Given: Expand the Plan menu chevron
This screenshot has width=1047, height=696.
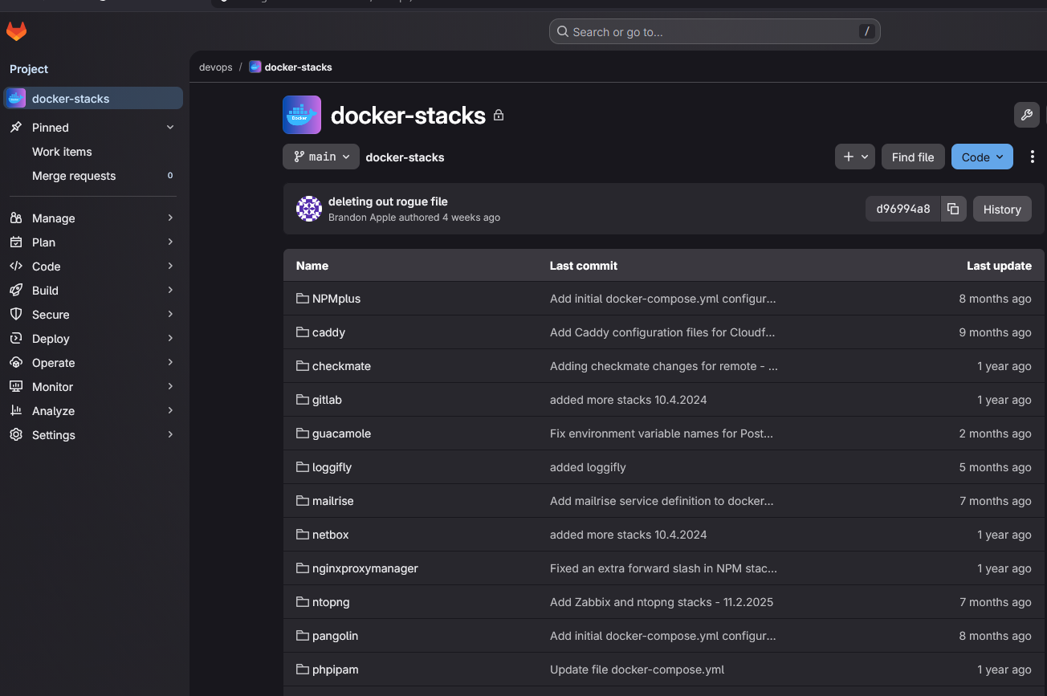Looking at the screenshot, I should (x=170, y=242).
